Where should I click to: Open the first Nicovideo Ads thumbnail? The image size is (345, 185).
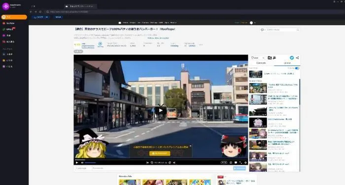(x=129, y=182)
